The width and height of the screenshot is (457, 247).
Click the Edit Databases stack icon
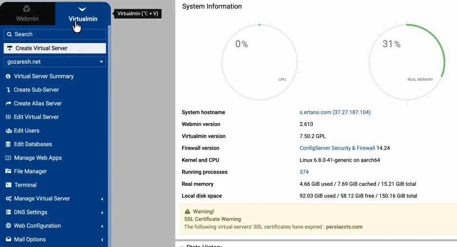[x=8, y=145]
